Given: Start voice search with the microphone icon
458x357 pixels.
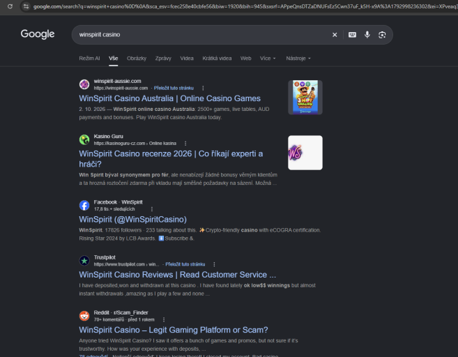Looking at the screenshot, I should 367,35.
